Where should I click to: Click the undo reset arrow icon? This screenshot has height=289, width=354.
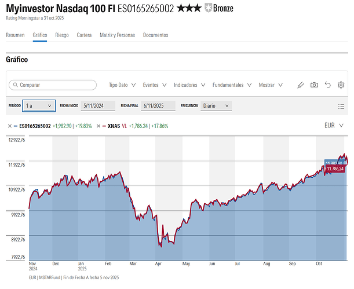[x=327, y=85]
